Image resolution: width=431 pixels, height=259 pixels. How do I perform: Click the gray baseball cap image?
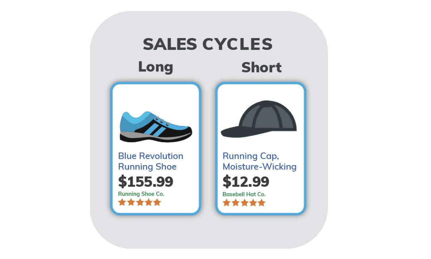coord(259,119)
